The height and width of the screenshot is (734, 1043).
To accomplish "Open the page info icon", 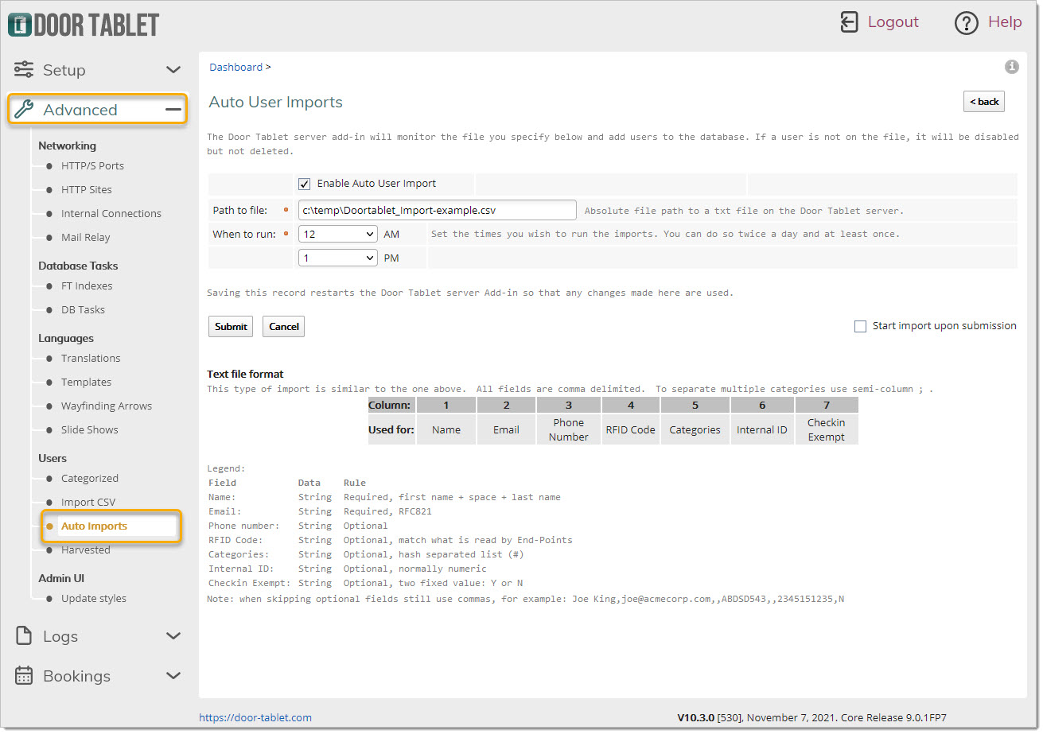I will tap(1012, 67).
